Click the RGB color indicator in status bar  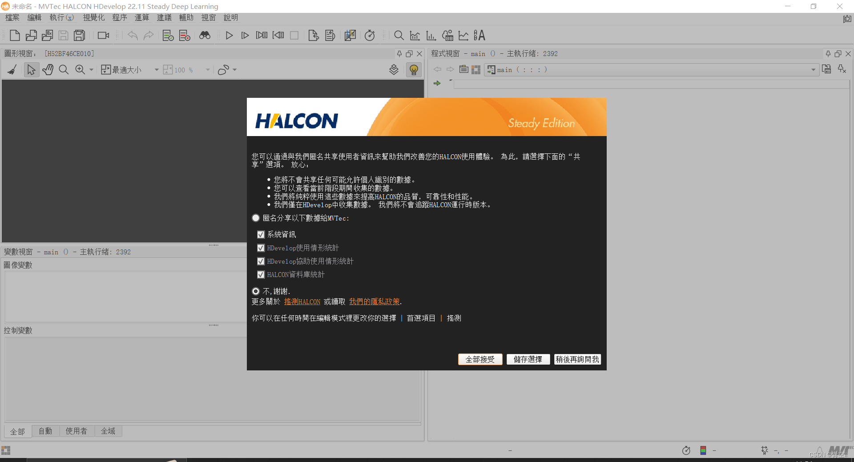[x=703, y=450]
